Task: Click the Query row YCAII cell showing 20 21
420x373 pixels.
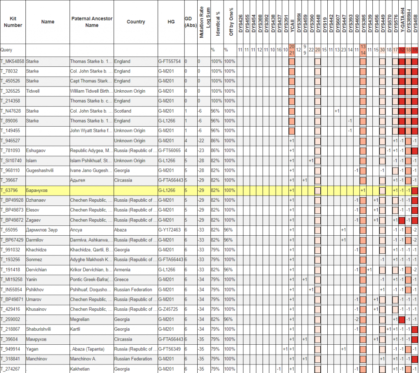Action: (x=292, y=50)
